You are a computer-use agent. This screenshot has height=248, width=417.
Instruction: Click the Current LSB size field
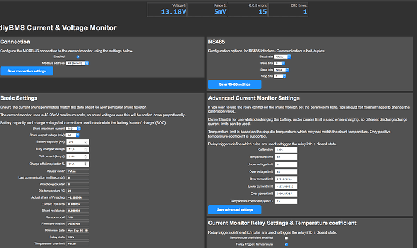tap(78, 204)
